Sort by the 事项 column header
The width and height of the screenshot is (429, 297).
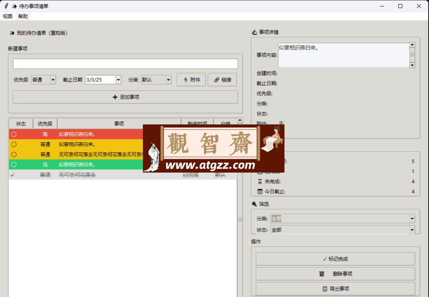119,124
